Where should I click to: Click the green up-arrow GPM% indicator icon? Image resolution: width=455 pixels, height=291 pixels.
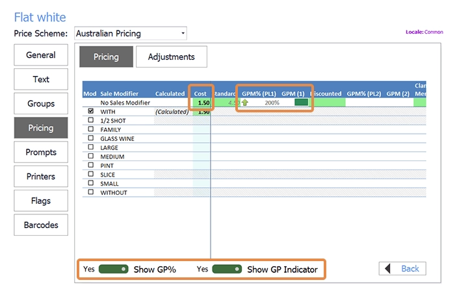[x=245, y=103]
